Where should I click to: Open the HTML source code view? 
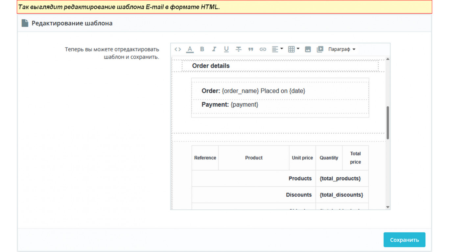click(178, 49)
